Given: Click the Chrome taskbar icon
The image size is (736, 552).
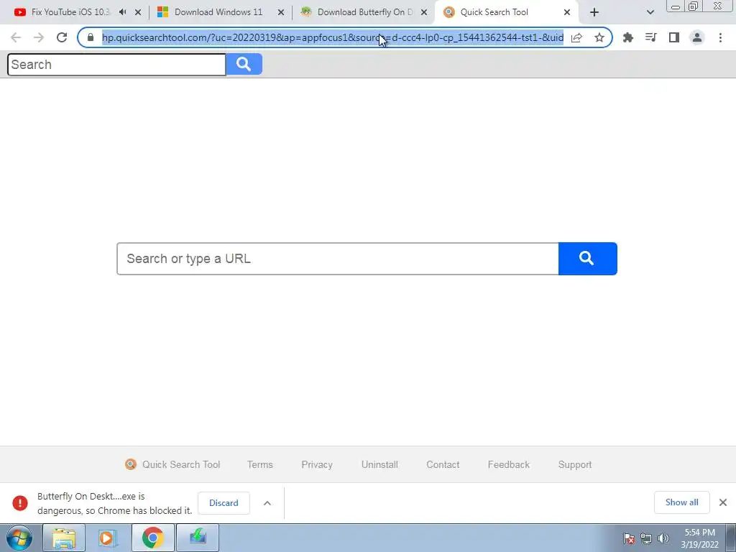Looking at the screenshot, I should (152, 538).
